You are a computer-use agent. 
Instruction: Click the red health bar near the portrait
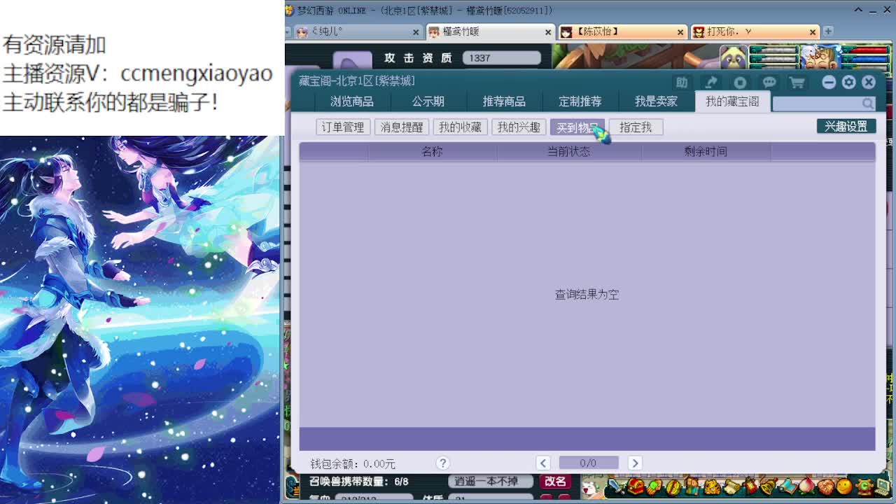[865, 51]
